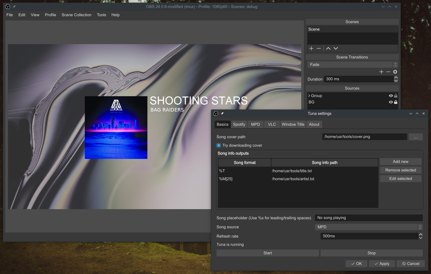Toggle visibility of BG source
This screenshot has width=431, height=274.
point(391,102)
